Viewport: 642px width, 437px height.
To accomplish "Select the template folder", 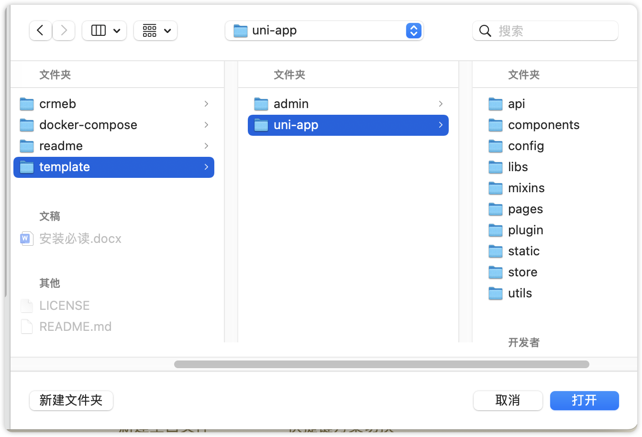I will pyautogui.click(x=65, y=167).
